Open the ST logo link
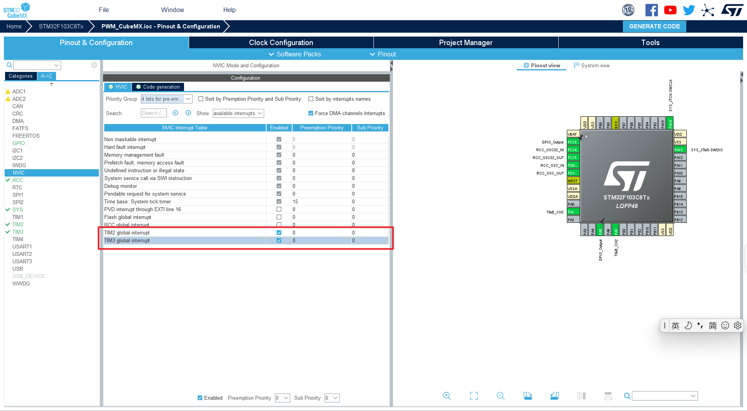 coord(732,10)
